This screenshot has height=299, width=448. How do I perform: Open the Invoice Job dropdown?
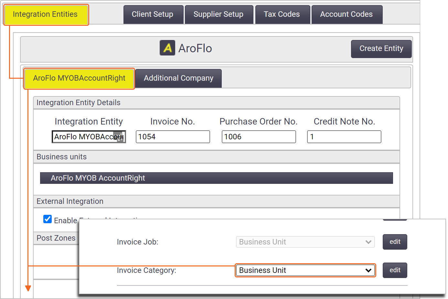pos(305,242)
